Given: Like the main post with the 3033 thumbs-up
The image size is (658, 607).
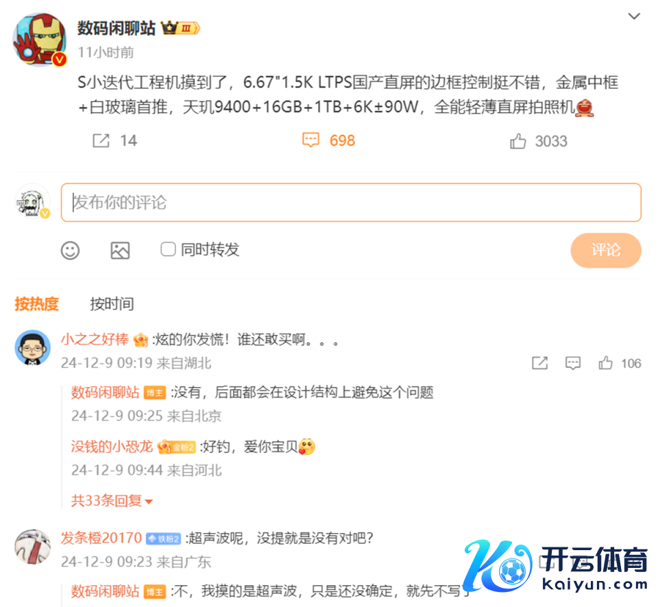Looking at the screenshot, I should click(518, 141).
